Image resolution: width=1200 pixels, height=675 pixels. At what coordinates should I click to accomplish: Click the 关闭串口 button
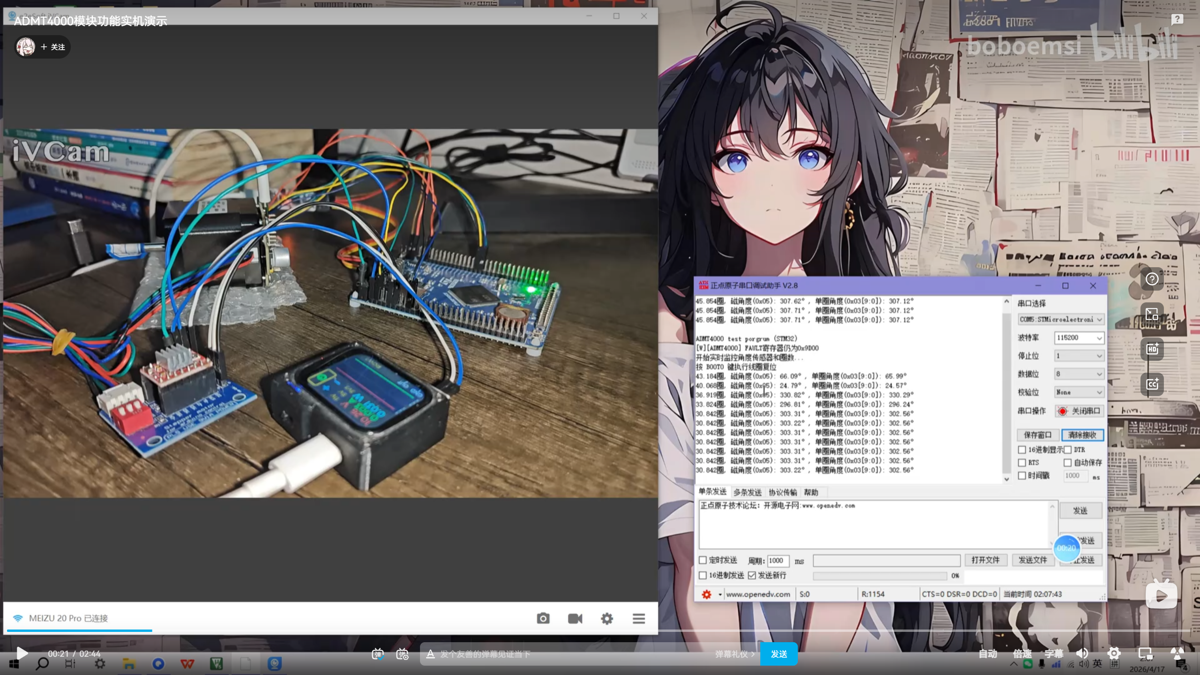coord(1080,411)
